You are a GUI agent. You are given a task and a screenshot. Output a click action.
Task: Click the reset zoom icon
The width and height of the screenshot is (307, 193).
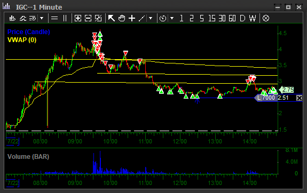pos(98,18)
